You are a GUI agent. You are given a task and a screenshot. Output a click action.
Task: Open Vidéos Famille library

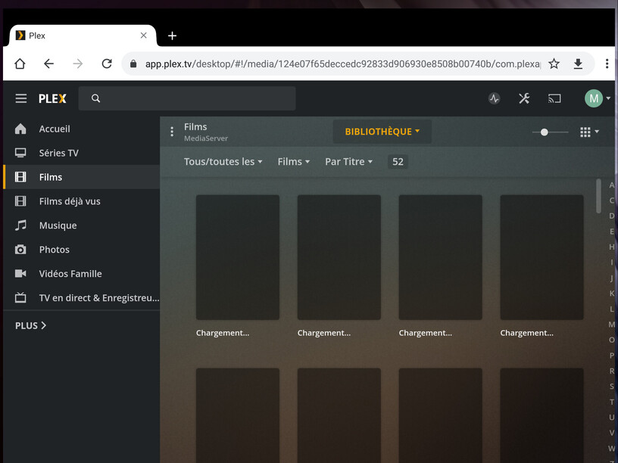(x=82, y=274)
